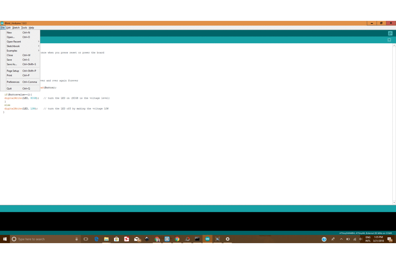Minimize the Arduino window

[x=372, y=23]
